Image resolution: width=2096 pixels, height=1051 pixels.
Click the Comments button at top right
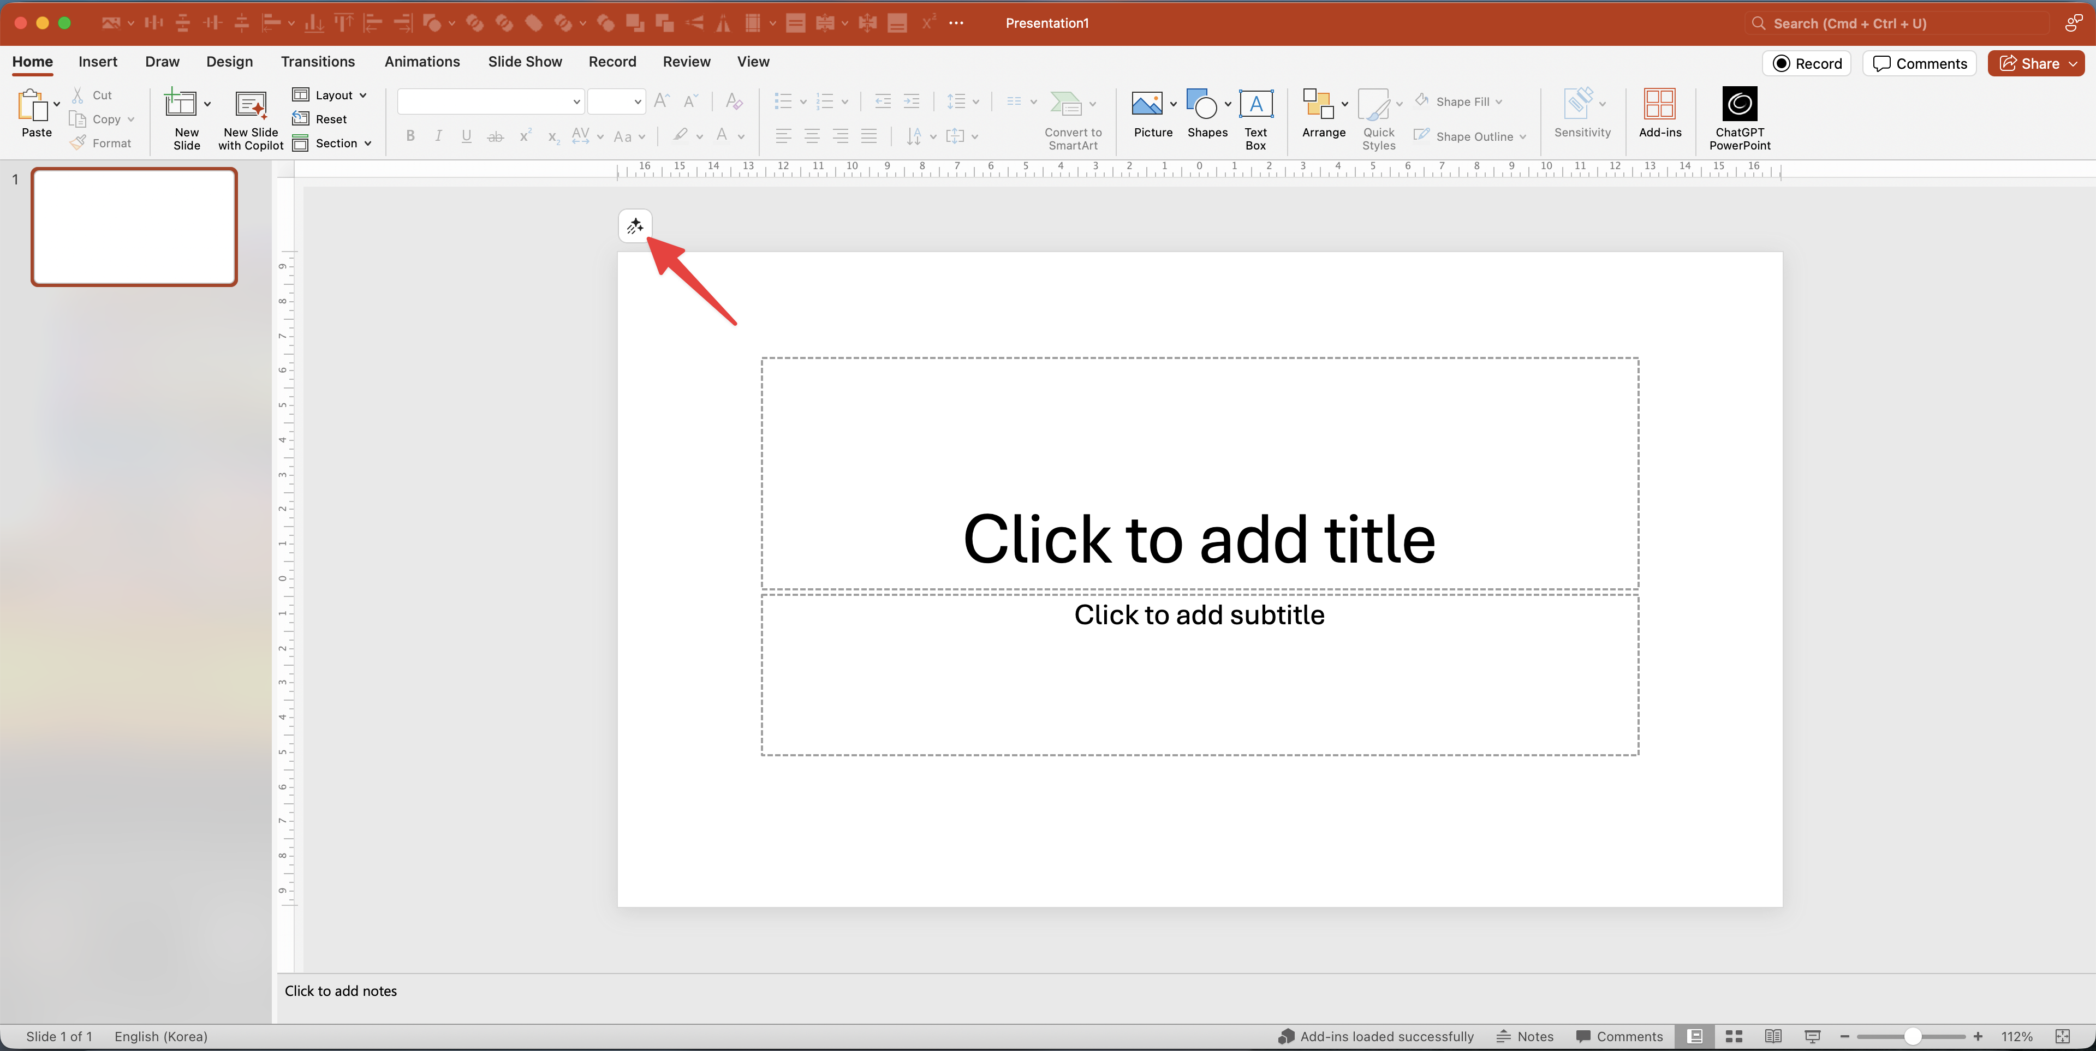(1919, 63)
